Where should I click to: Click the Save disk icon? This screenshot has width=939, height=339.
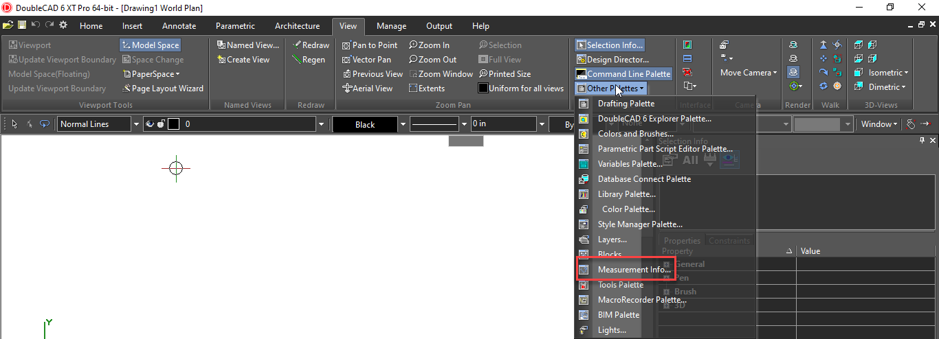point(22,25)
